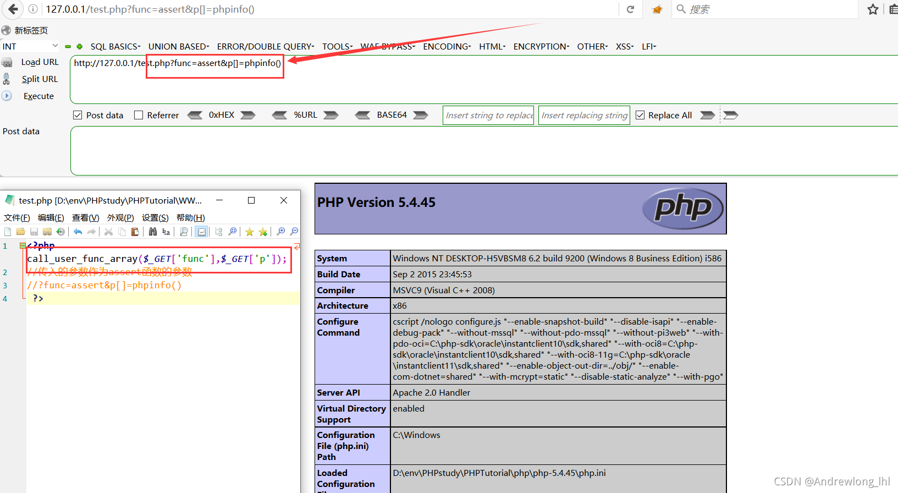Click the right arrow after 0xHEX
898x493 pixels.
click(x=248, y=115)
